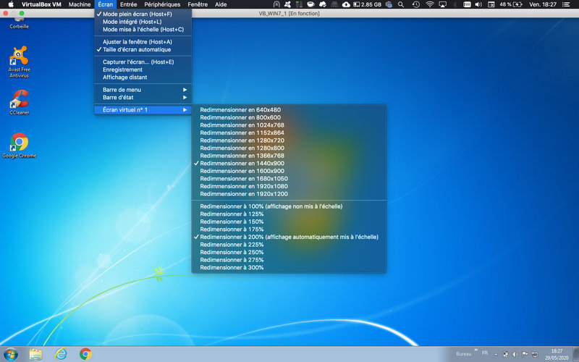
Task: Click the FR language indicator in taskbar
Action: [485, 353]
